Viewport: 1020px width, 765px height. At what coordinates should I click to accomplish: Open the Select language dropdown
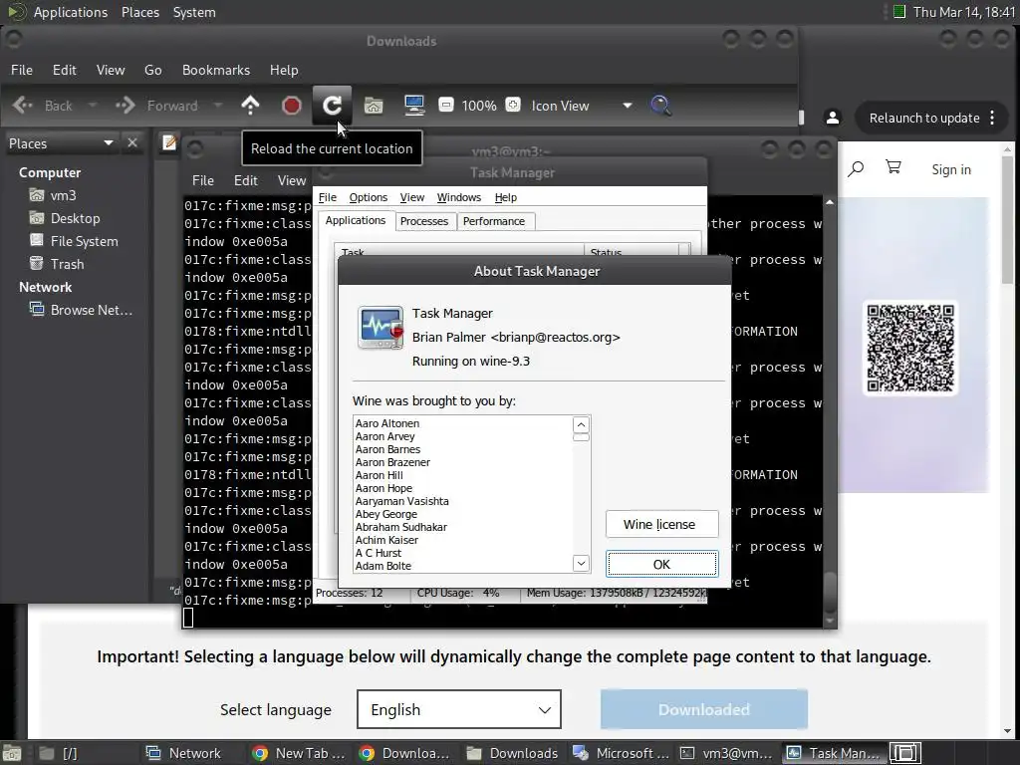[x=459, y=709]
